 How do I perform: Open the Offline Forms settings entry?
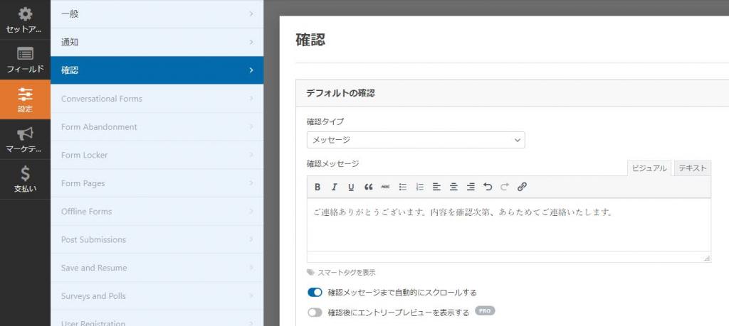click(157, 212)
